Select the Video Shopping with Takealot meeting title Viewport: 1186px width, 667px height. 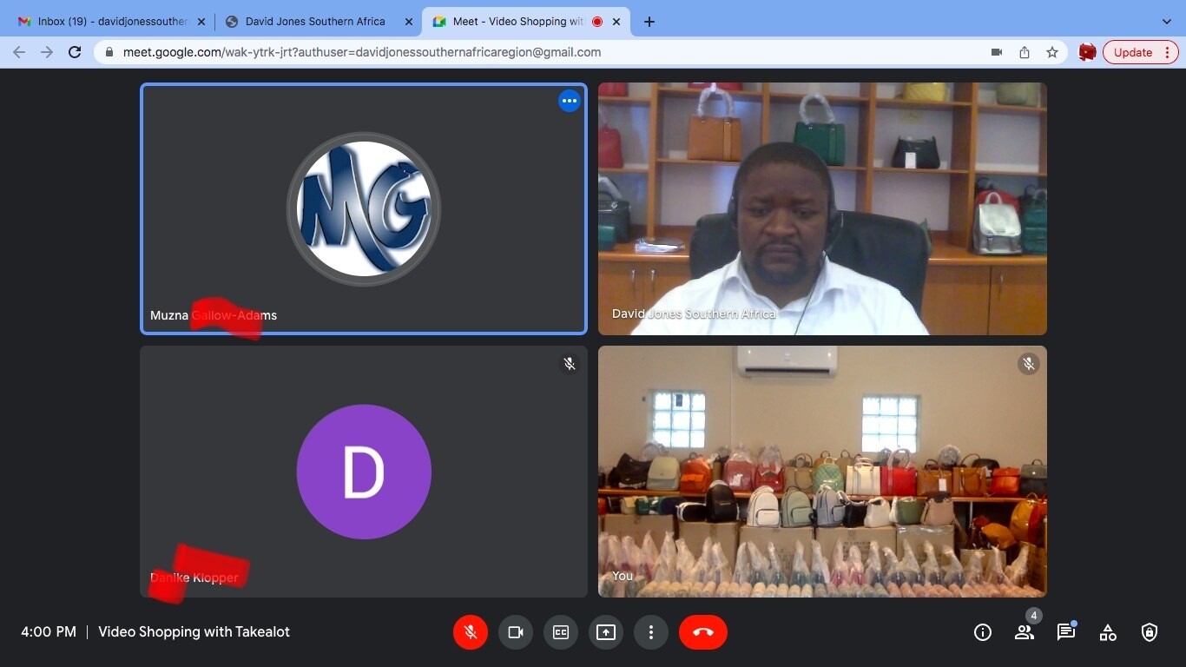click(x=194, y=632)
